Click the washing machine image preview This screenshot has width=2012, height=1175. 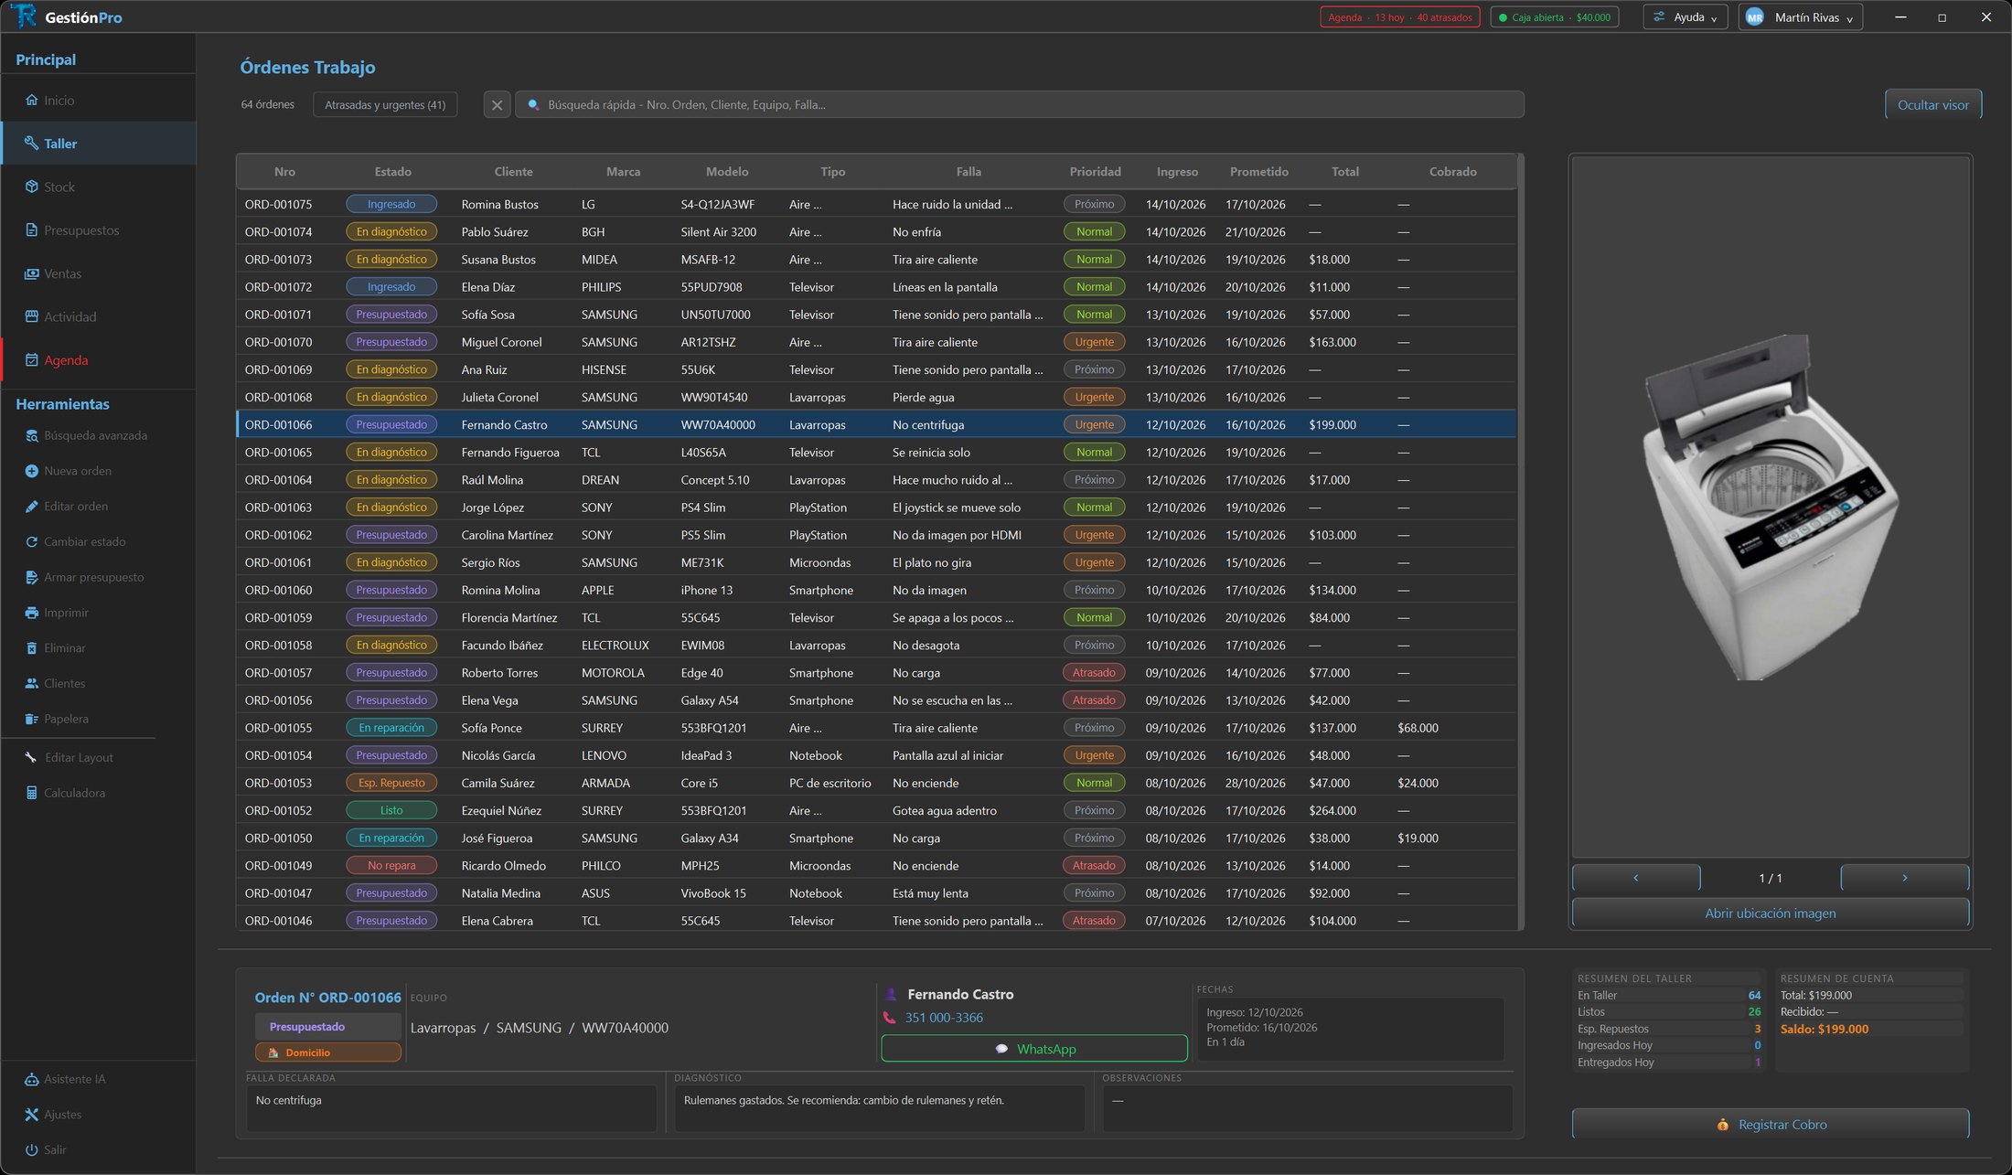pos(1770,507)
